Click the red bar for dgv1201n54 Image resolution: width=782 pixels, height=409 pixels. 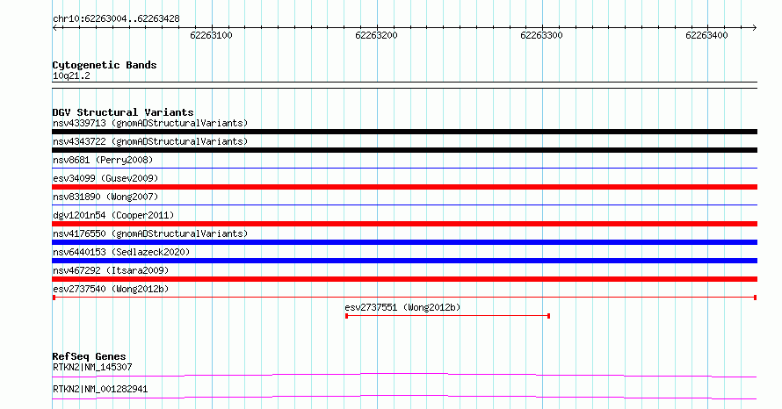(x=404, y=224)
